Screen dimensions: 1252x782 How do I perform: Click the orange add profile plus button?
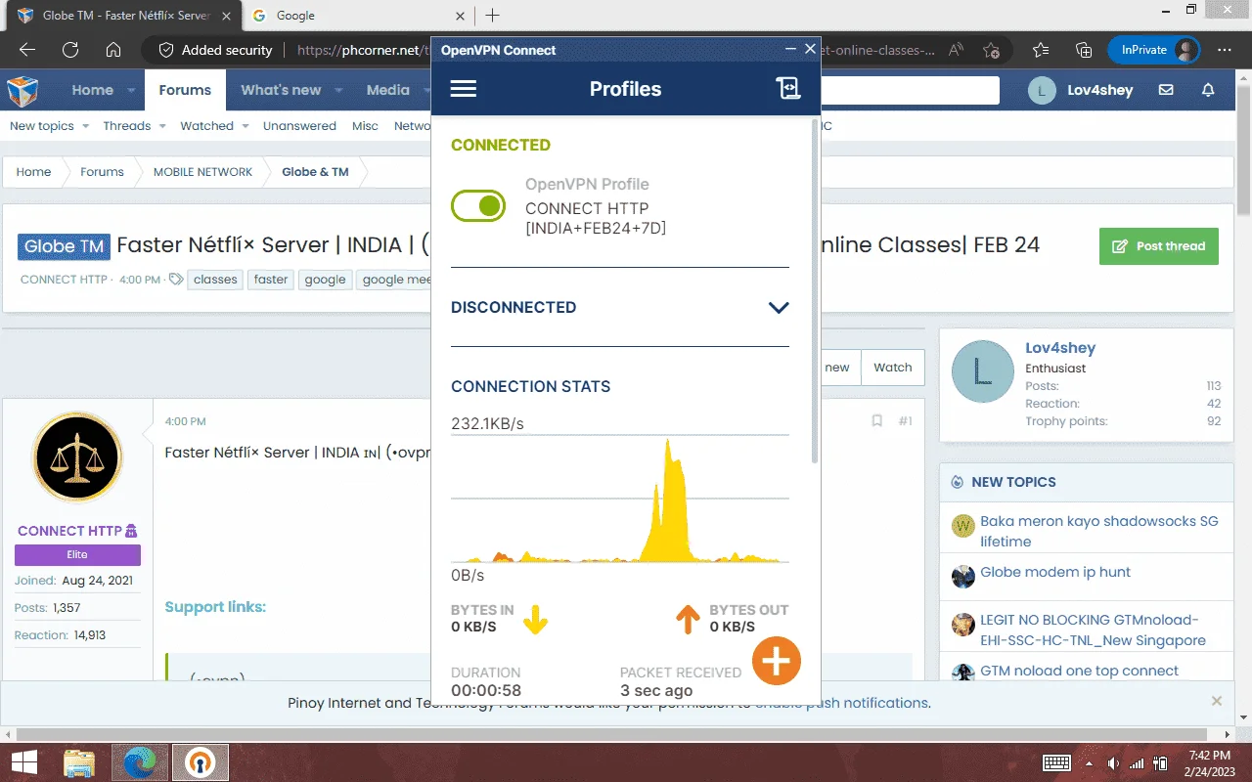tap(777, 662)
